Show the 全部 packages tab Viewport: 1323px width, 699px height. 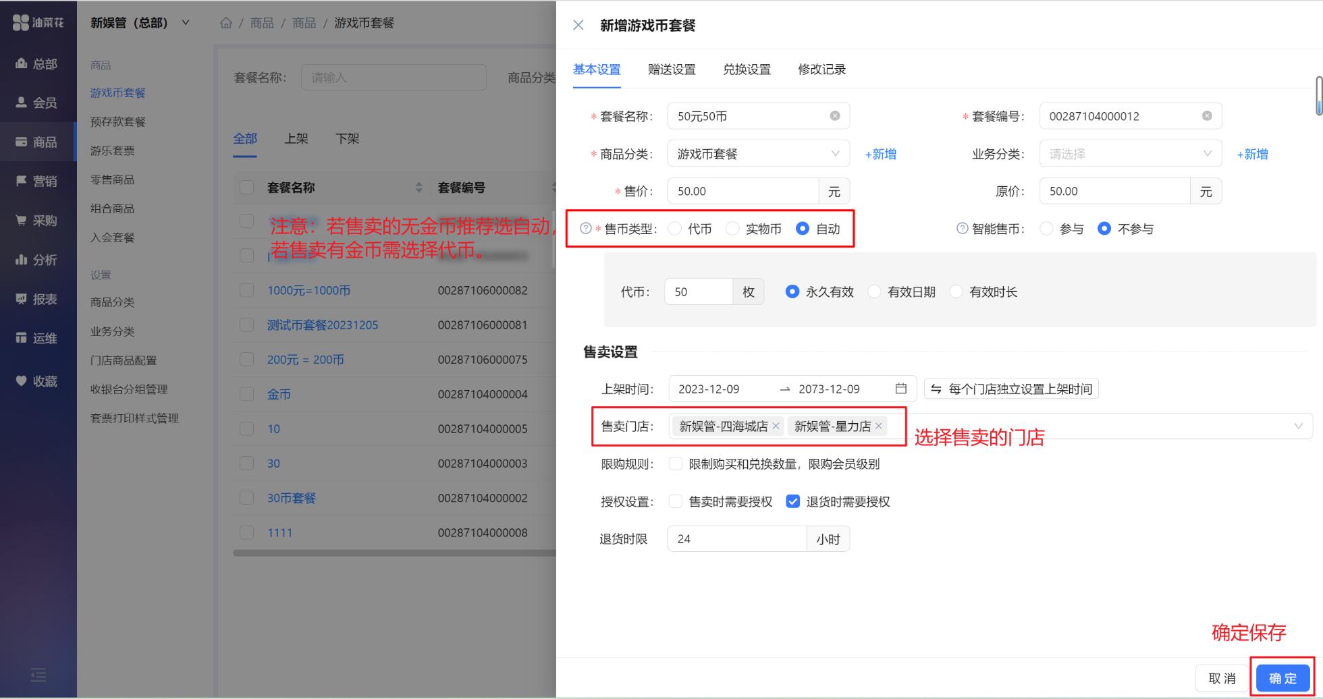tap(245, 138)
